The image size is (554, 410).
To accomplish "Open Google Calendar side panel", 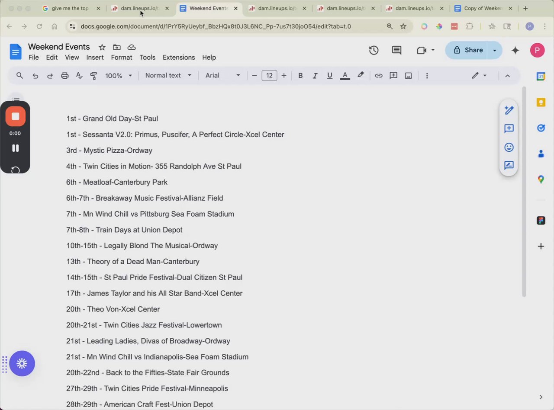I will (541, 77).
